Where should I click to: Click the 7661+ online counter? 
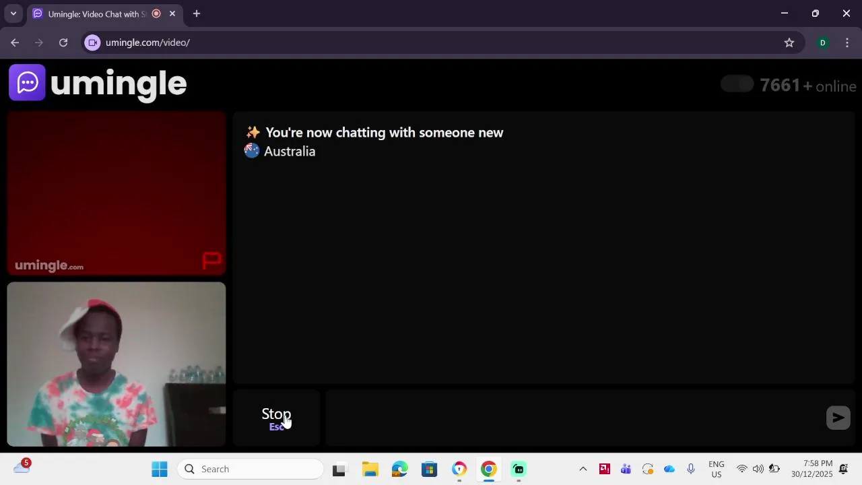point(808,86)
